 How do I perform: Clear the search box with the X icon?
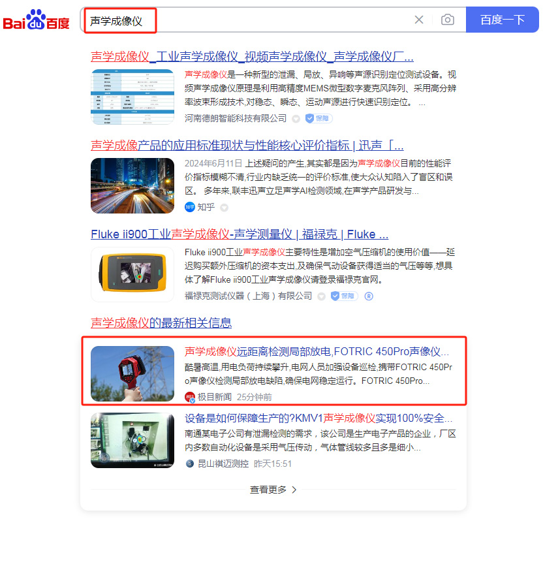coord(419,20)
